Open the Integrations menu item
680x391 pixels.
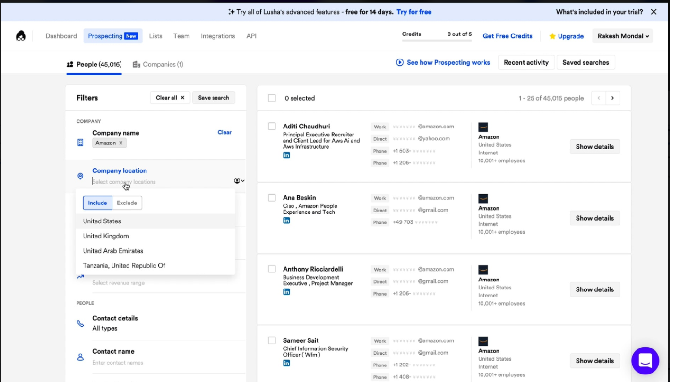[x=218, y=36]
